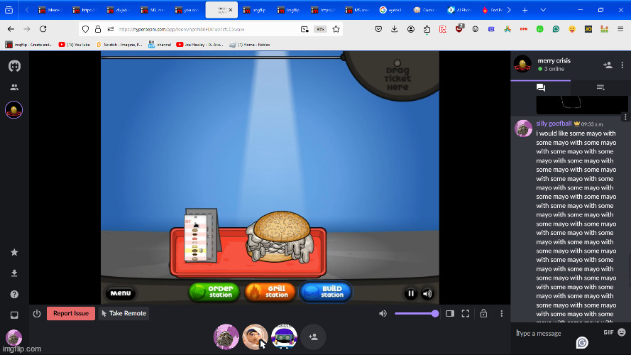Switch to the Grill station
631x355 pixels.
click(x=270, y=292)
